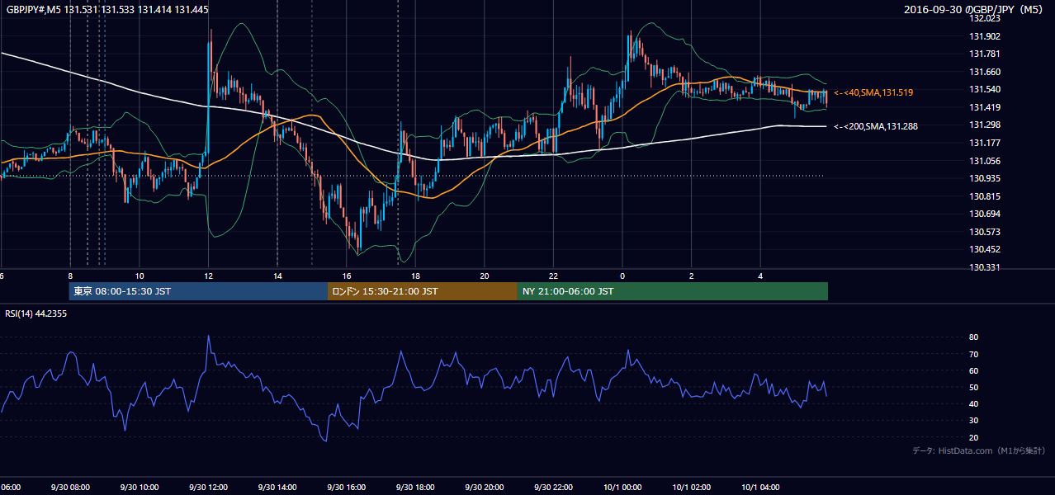The height and width of the screenshot is (495, 1055).
Task: Click price axis label 130.935
Action: point(984,178)
